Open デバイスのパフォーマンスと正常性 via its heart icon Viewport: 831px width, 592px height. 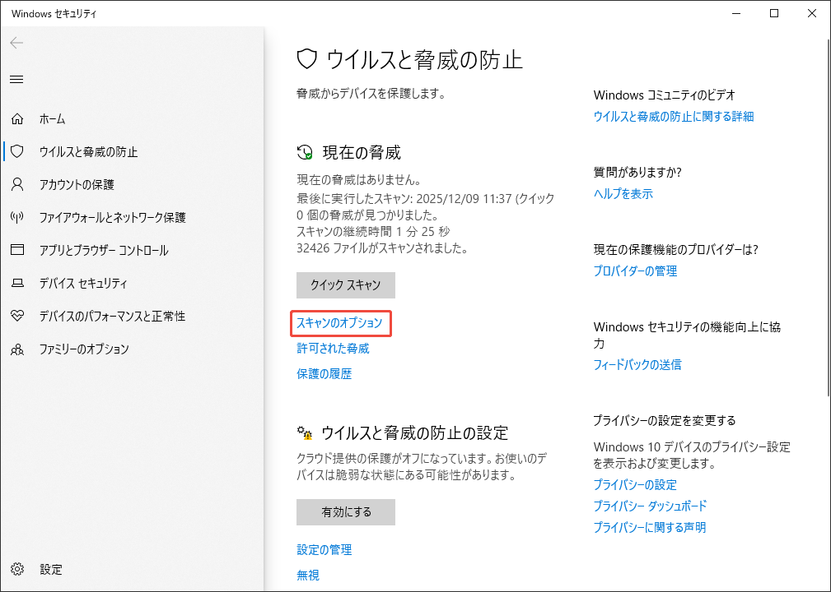point(17,316)
